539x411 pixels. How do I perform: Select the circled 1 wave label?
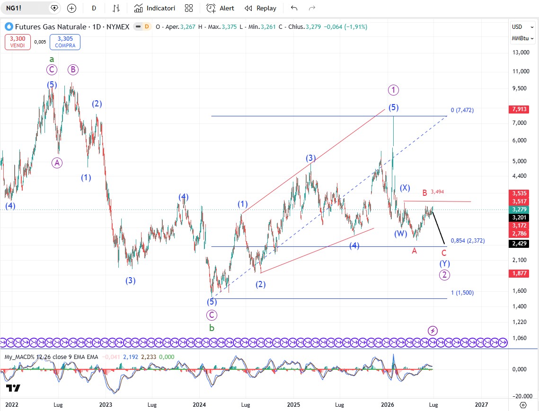tap(393, 90)
